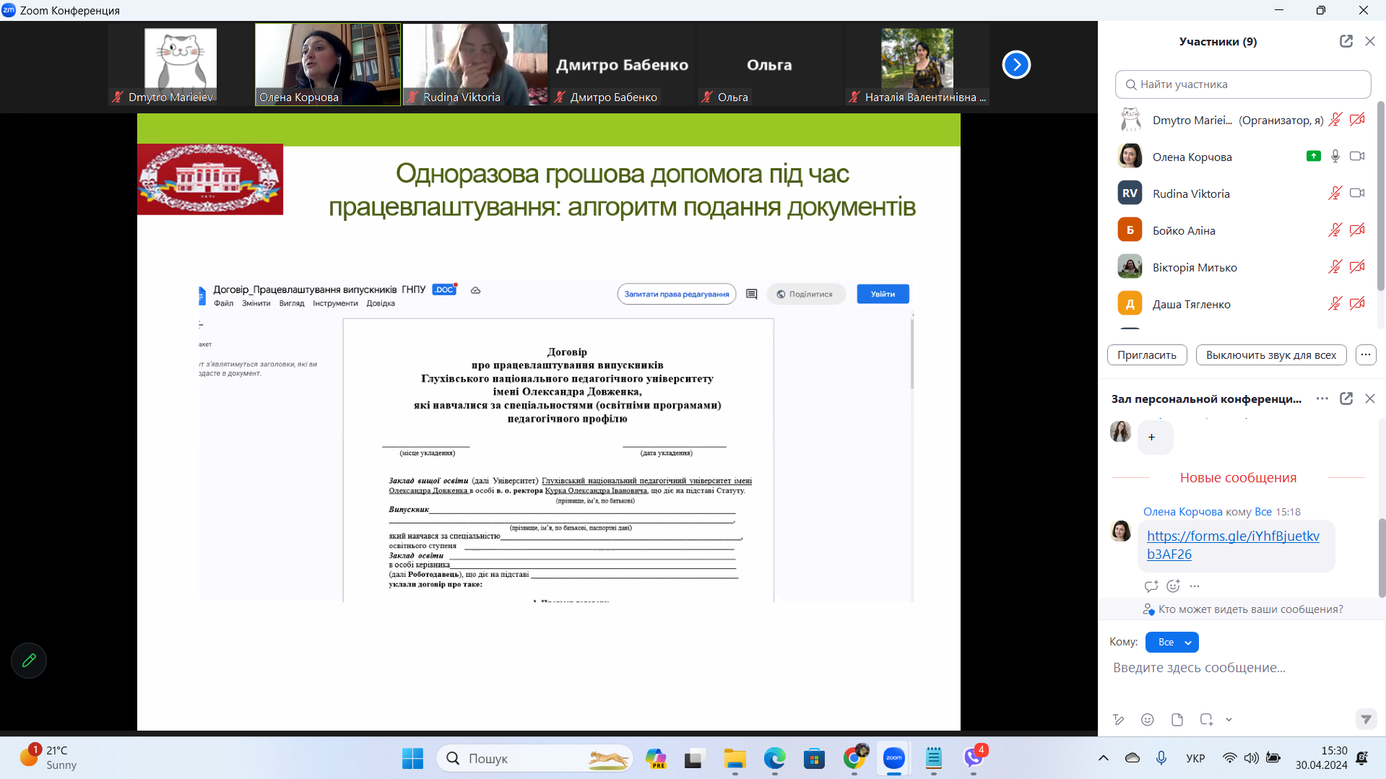1386x779 pixels.
Task: Open Microsoft Store from taskbar
Action: coord(815,758)
